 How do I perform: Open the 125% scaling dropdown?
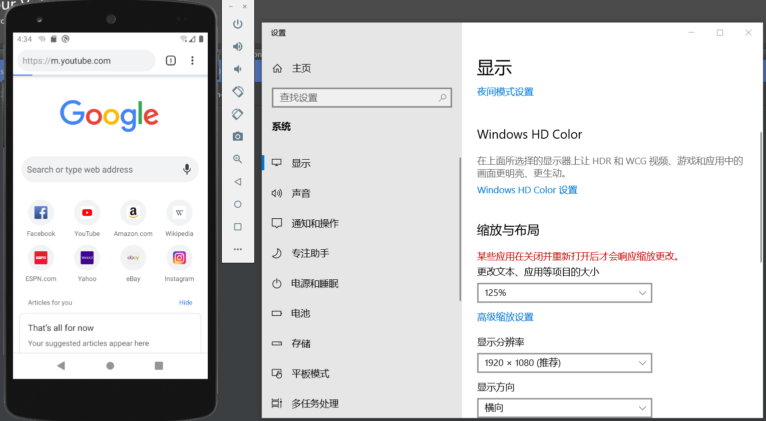[564, 293]
